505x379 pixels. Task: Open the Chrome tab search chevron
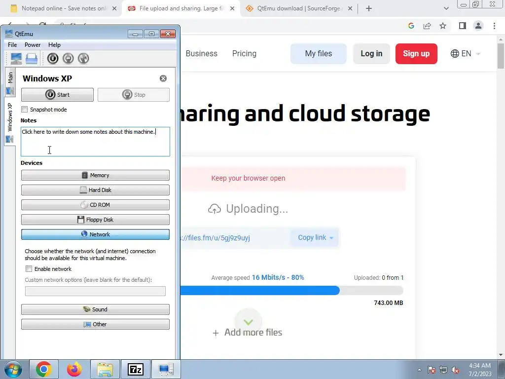pos(446,9)
